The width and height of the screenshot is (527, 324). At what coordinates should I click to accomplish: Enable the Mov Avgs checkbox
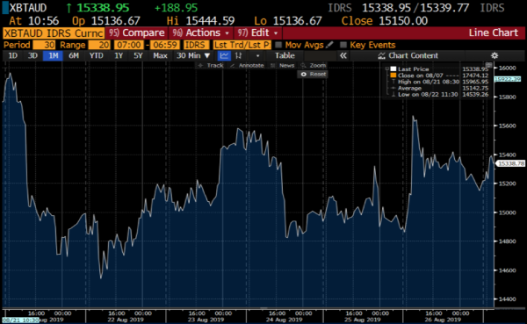coord(278,45)
